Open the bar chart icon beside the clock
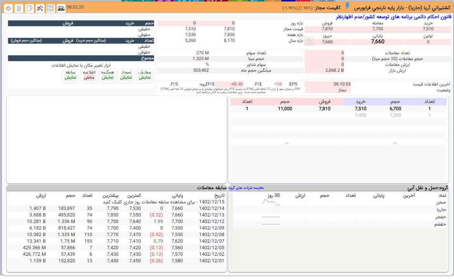This screenshot has height=279, width=454. click(61, 8)
